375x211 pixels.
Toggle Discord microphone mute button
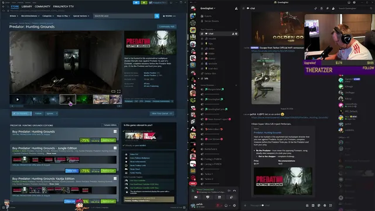point(218,205)
